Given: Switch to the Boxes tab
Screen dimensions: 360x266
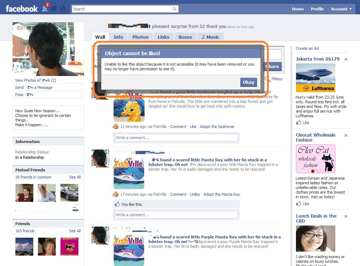Looking at the screenshot, I should (185, 37).
